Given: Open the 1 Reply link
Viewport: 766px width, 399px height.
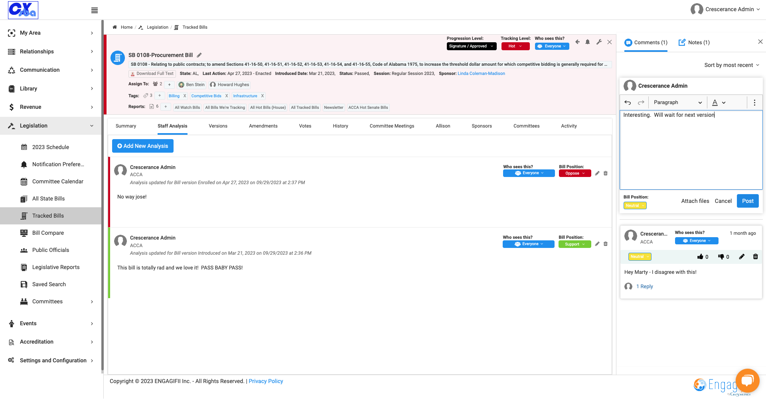Looking at the screenshot, I should [644, 287].
